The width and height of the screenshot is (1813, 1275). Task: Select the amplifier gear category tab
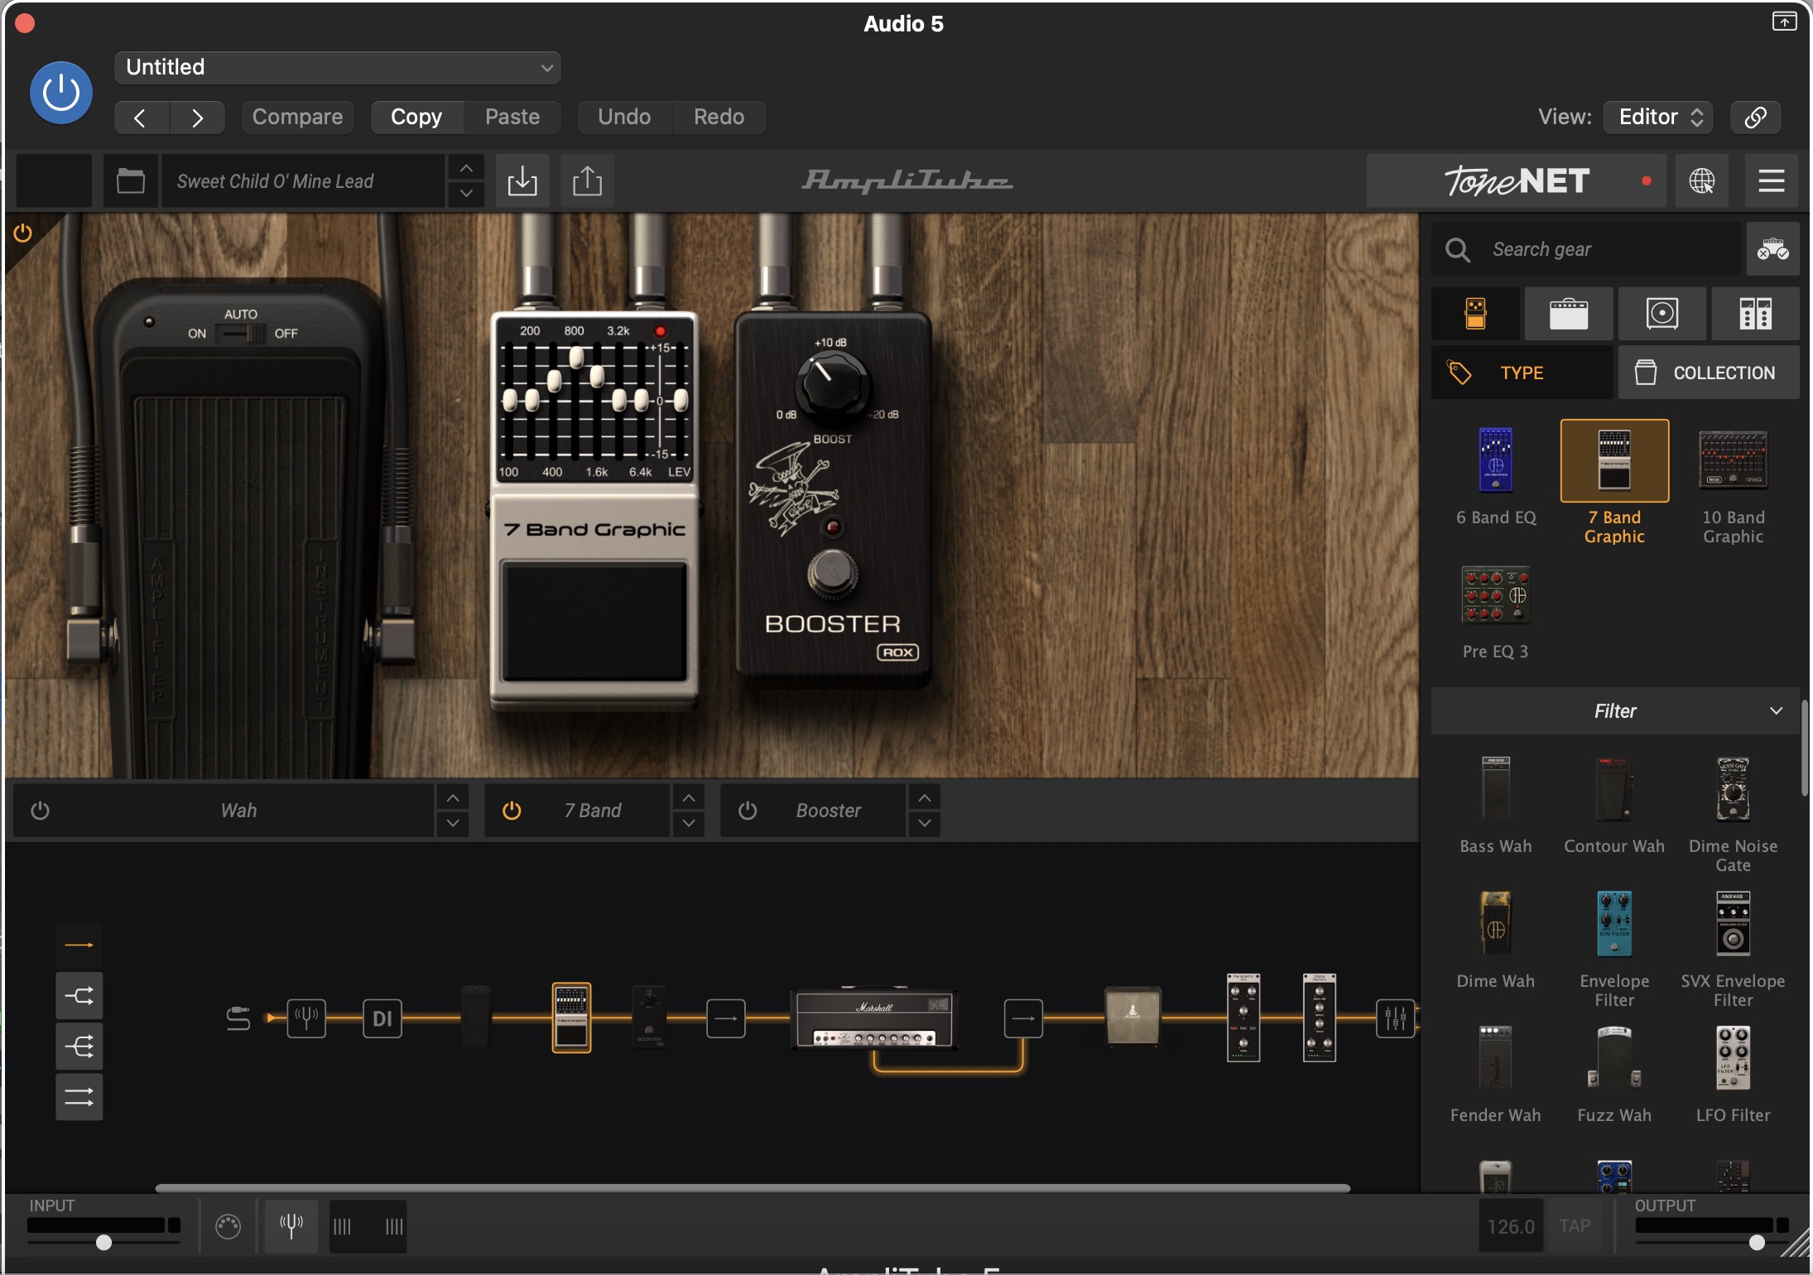tap(1569, 314)
